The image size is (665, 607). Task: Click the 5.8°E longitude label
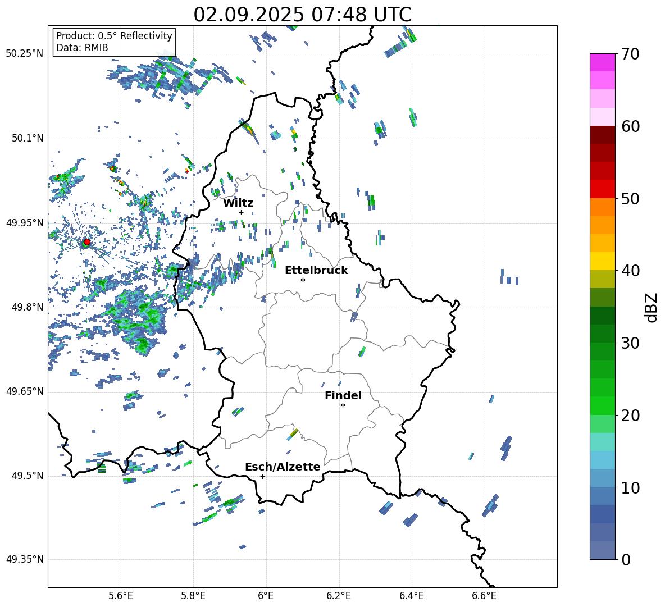pos(193,596)
